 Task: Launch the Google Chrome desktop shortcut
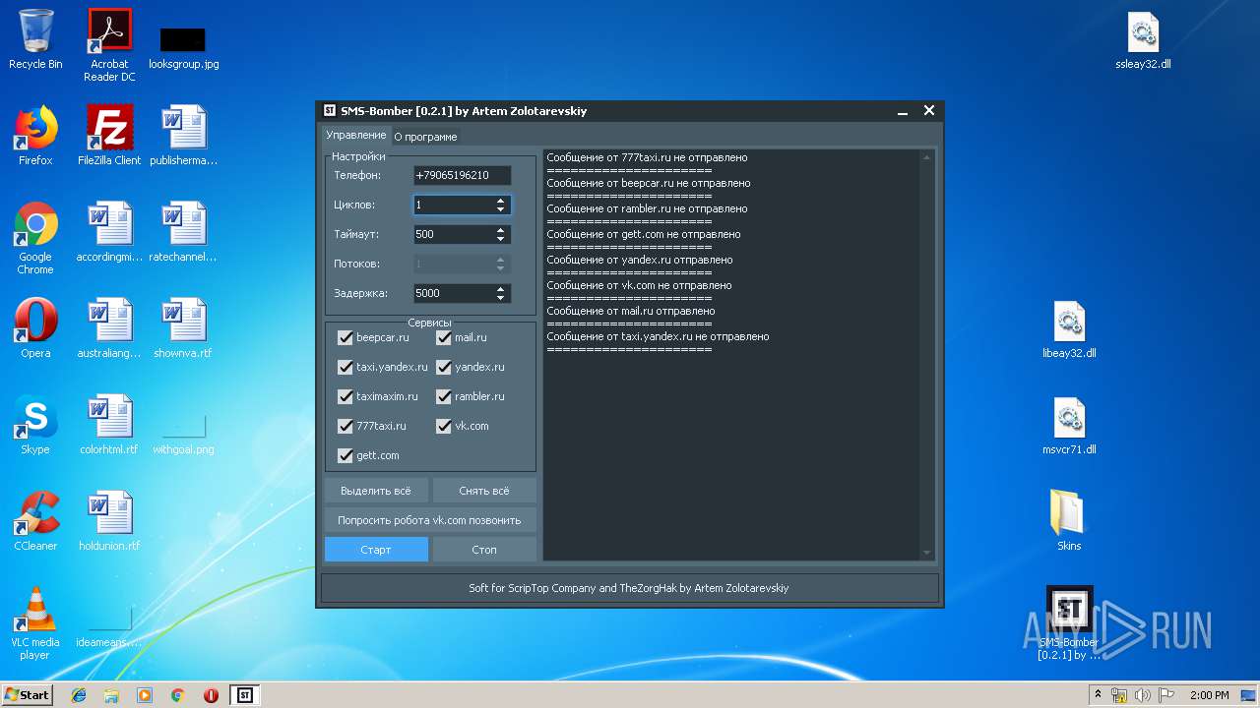(x=35, y=238)
